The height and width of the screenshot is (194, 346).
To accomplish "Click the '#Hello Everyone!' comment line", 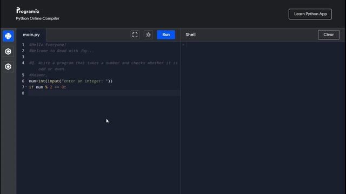I will click(48, 45).
